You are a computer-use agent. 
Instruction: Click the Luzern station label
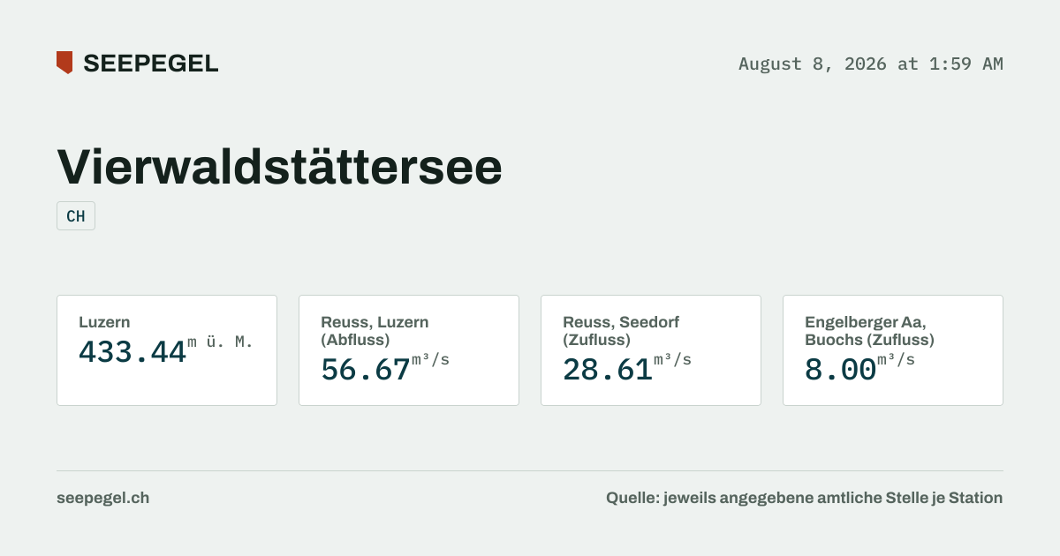104,322
